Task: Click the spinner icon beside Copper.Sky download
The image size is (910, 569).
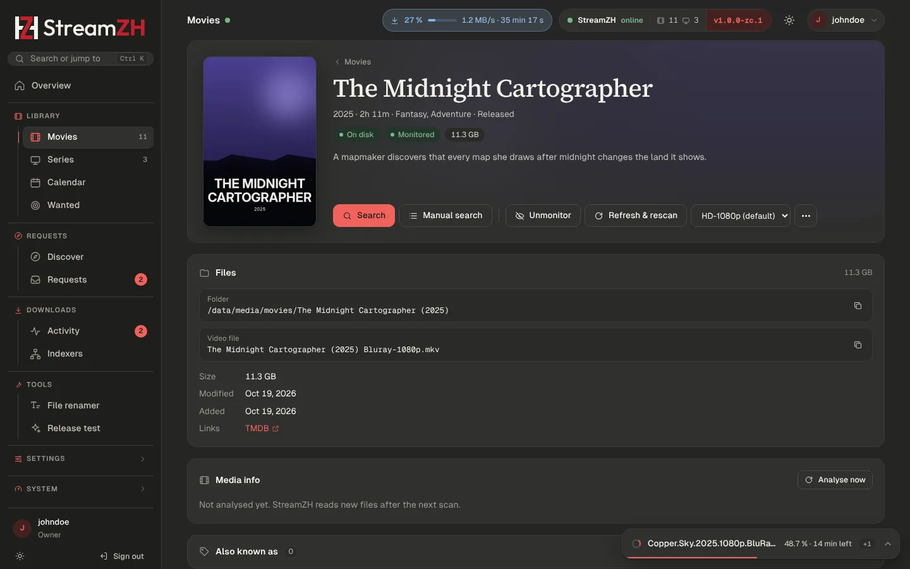Action: [636, 544]
